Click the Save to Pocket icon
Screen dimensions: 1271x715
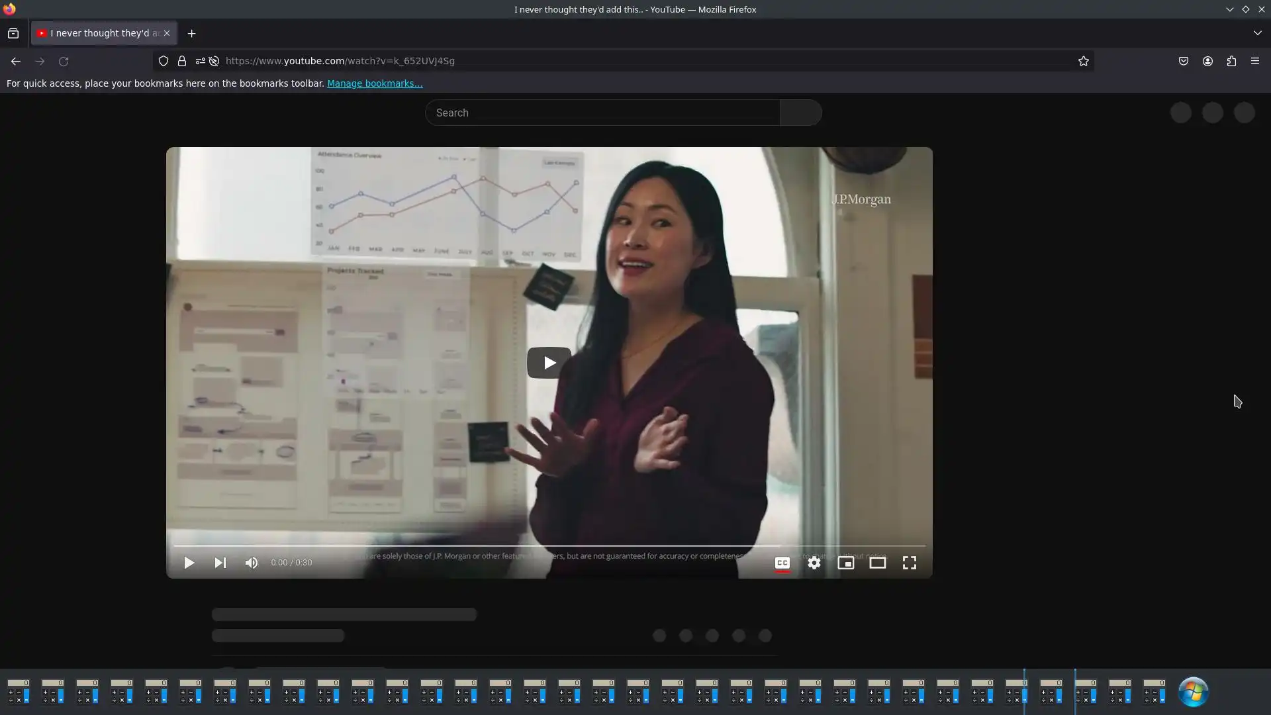1184,61
